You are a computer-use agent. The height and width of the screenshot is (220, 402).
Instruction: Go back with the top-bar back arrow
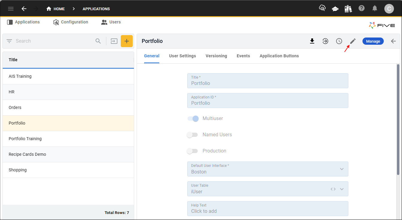tap(24, 9)
